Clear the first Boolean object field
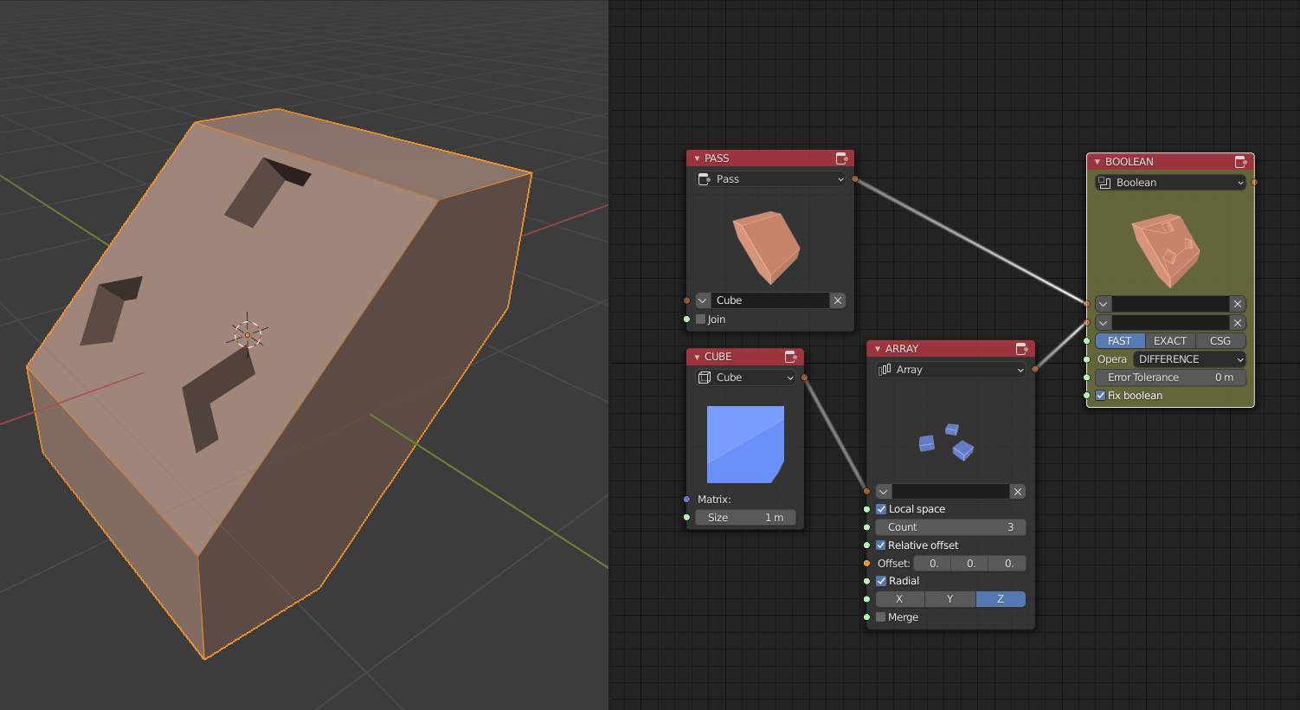The height and width of the screenshot is (710, 1300). tap(1238, 304)
